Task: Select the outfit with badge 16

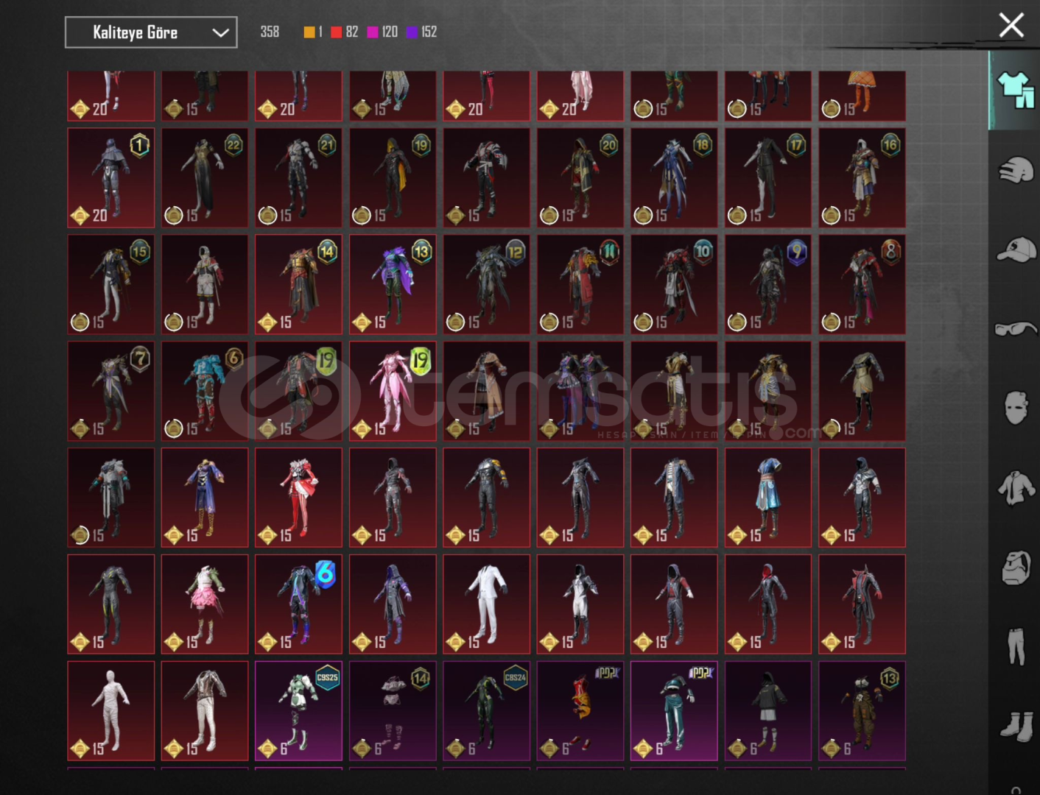Action: coord(862,177)
